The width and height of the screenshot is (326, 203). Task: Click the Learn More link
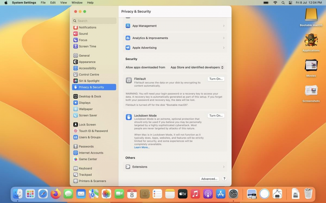(x=142, y=147)
